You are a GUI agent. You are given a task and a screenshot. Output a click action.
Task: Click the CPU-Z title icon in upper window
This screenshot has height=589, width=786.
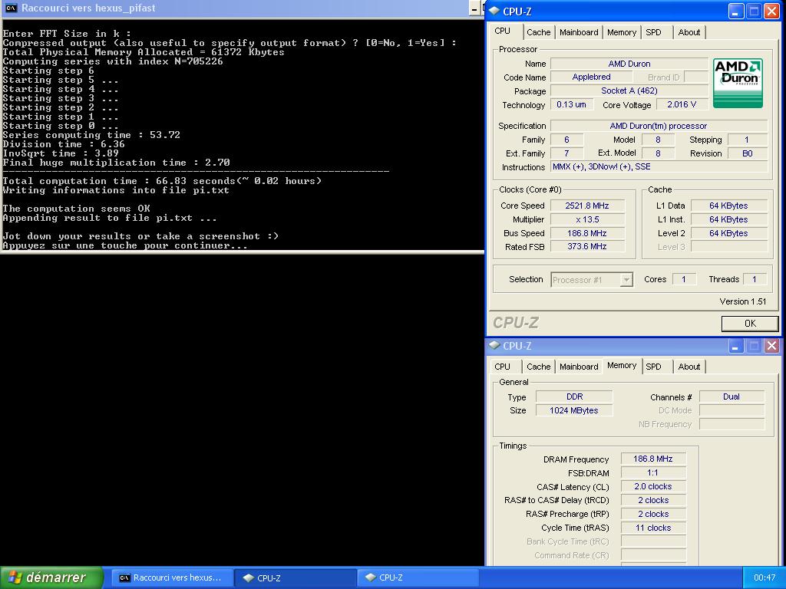(494, 11)
